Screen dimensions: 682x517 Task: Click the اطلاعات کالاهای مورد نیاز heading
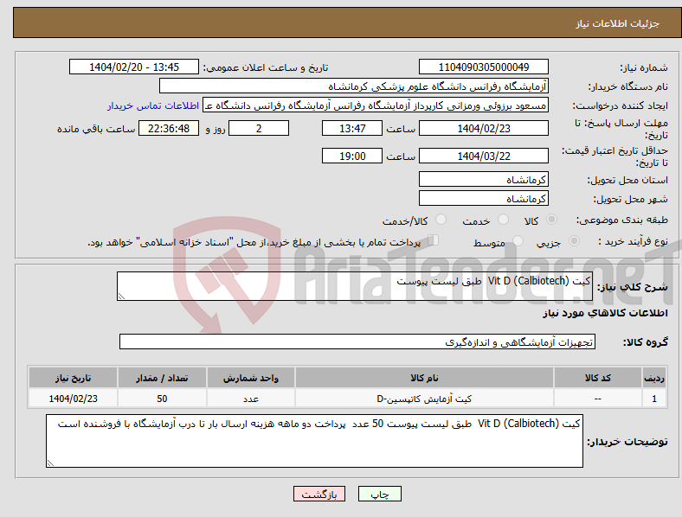coord(605,313)
